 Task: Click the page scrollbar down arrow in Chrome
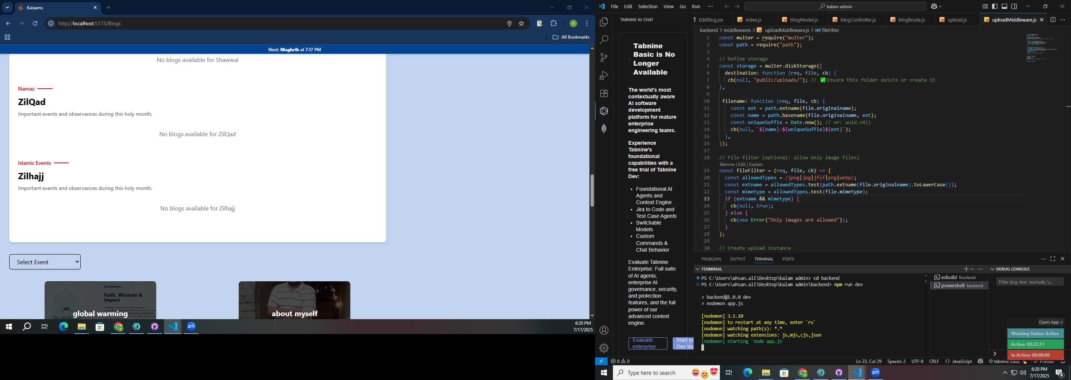click(592, 316)
